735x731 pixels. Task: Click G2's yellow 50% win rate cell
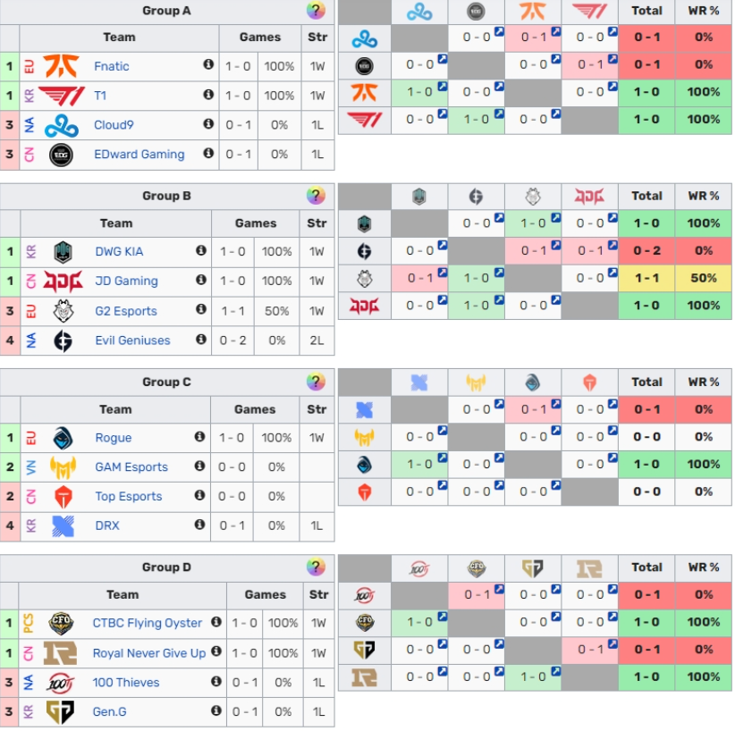click(x=704, y=278)
